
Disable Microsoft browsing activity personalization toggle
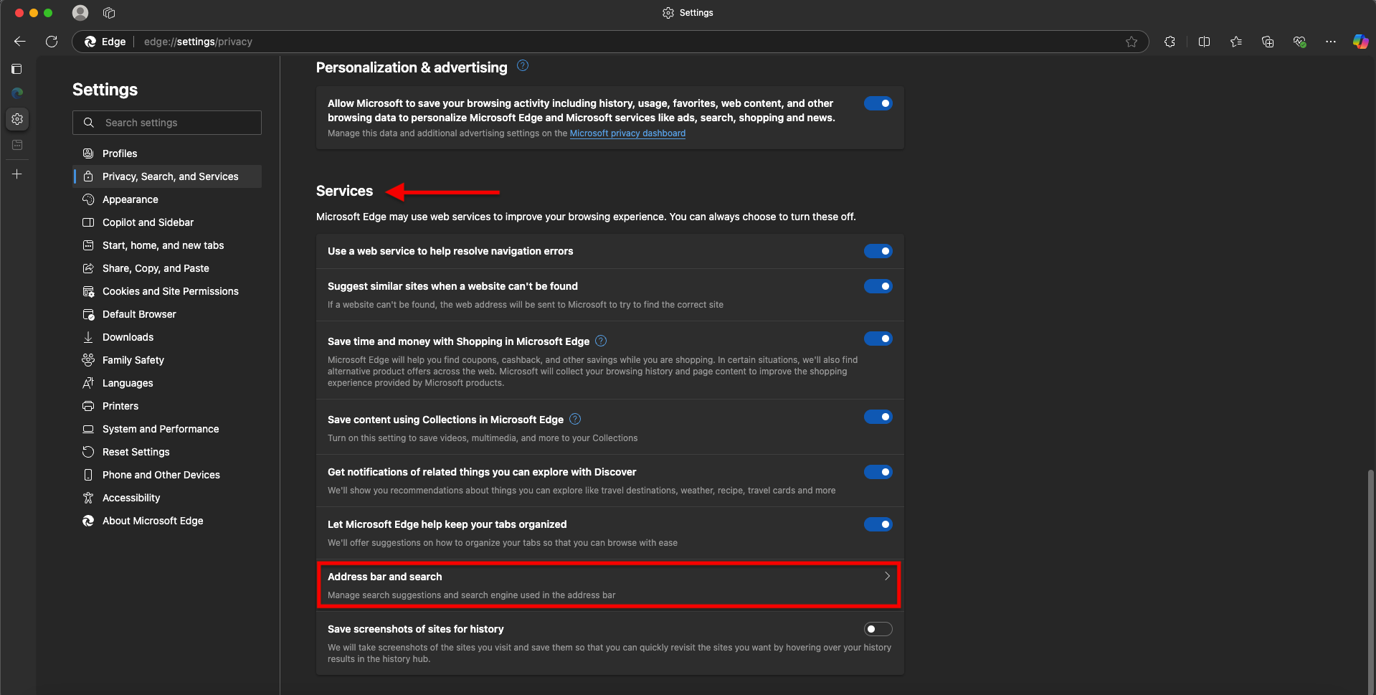(x=878, y=103)
